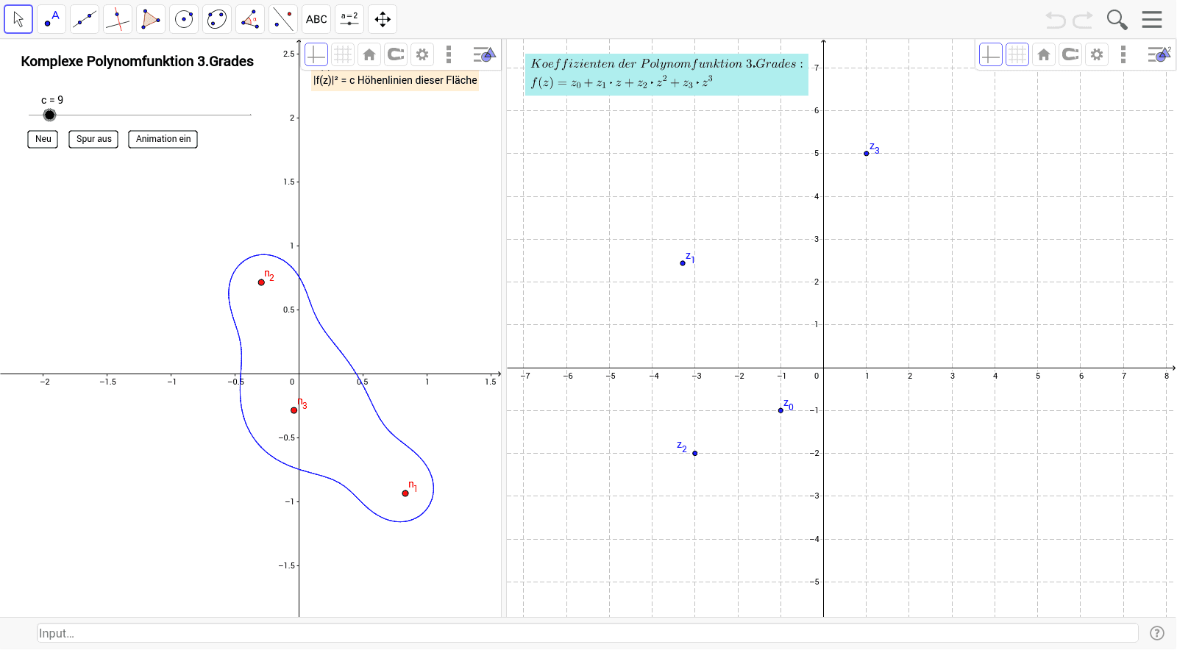This screenshot has width=1177, height=650.
Task: Open the main hamburger menu
Action: [1152, 19]
